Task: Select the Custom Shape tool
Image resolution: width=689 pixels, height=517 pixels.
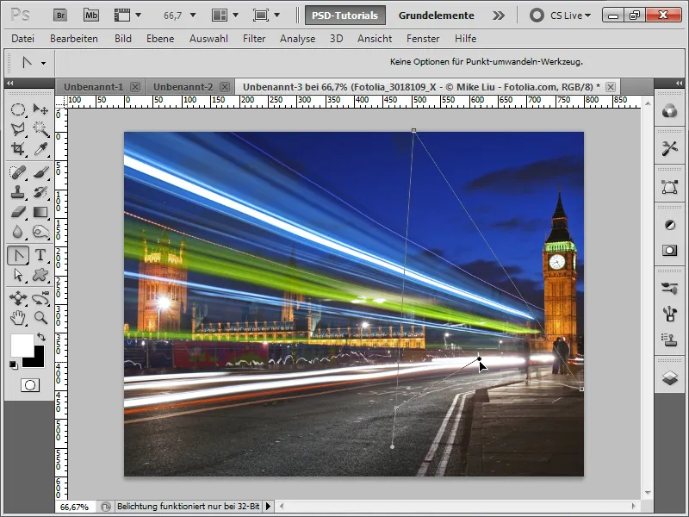Action: (40, 275)
